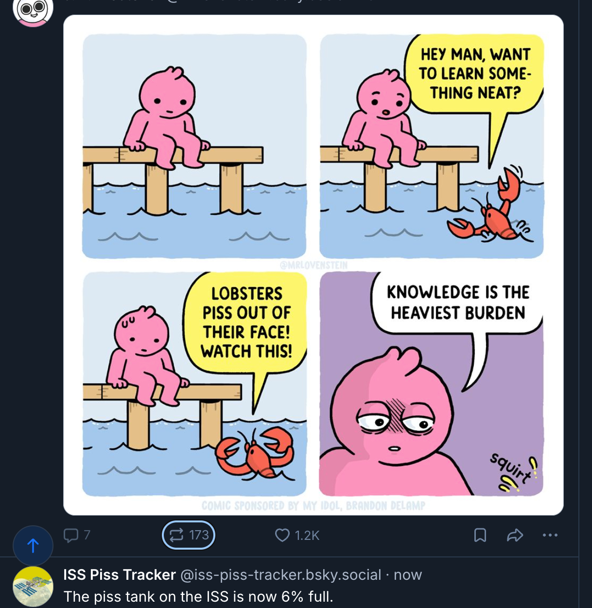This screenshot has width=592, height=608.
Task: Open the panda avatar profile picture
Action: 33,11
